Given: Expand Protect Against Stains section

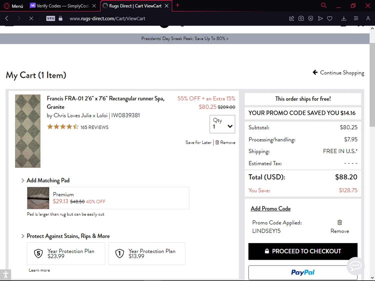Looking at the screenshot, I should pyautogui.click(x=65, y=236).
